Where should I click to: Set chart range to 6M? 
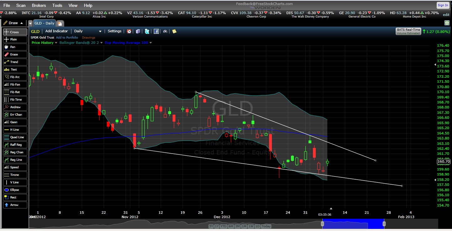point(231,226)
